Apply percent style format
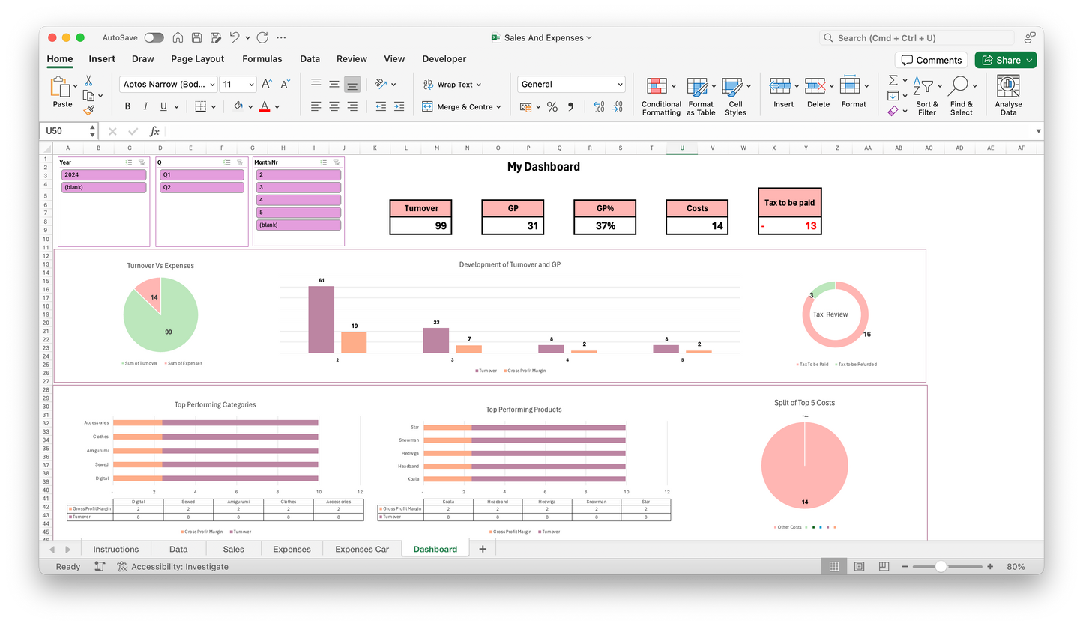Screen dimensions: 1083x626 click(552, 107)
